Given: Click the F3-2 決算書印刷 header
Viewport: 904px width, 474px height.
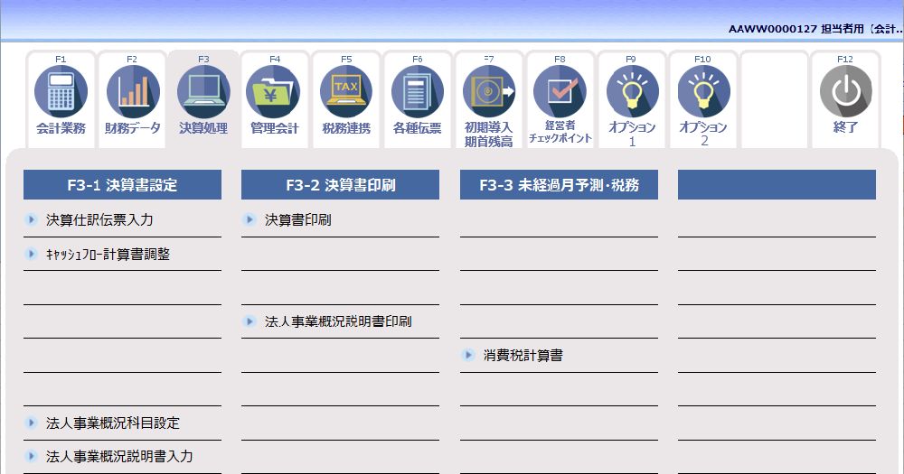Looking at the screenshot, I should pyautogui.click(x=340, y=185).
